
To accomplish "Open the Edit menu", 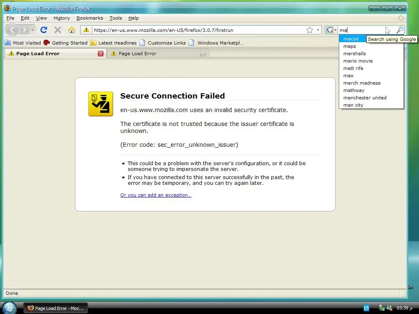I will pyautogui.click(x=25, y=18).
